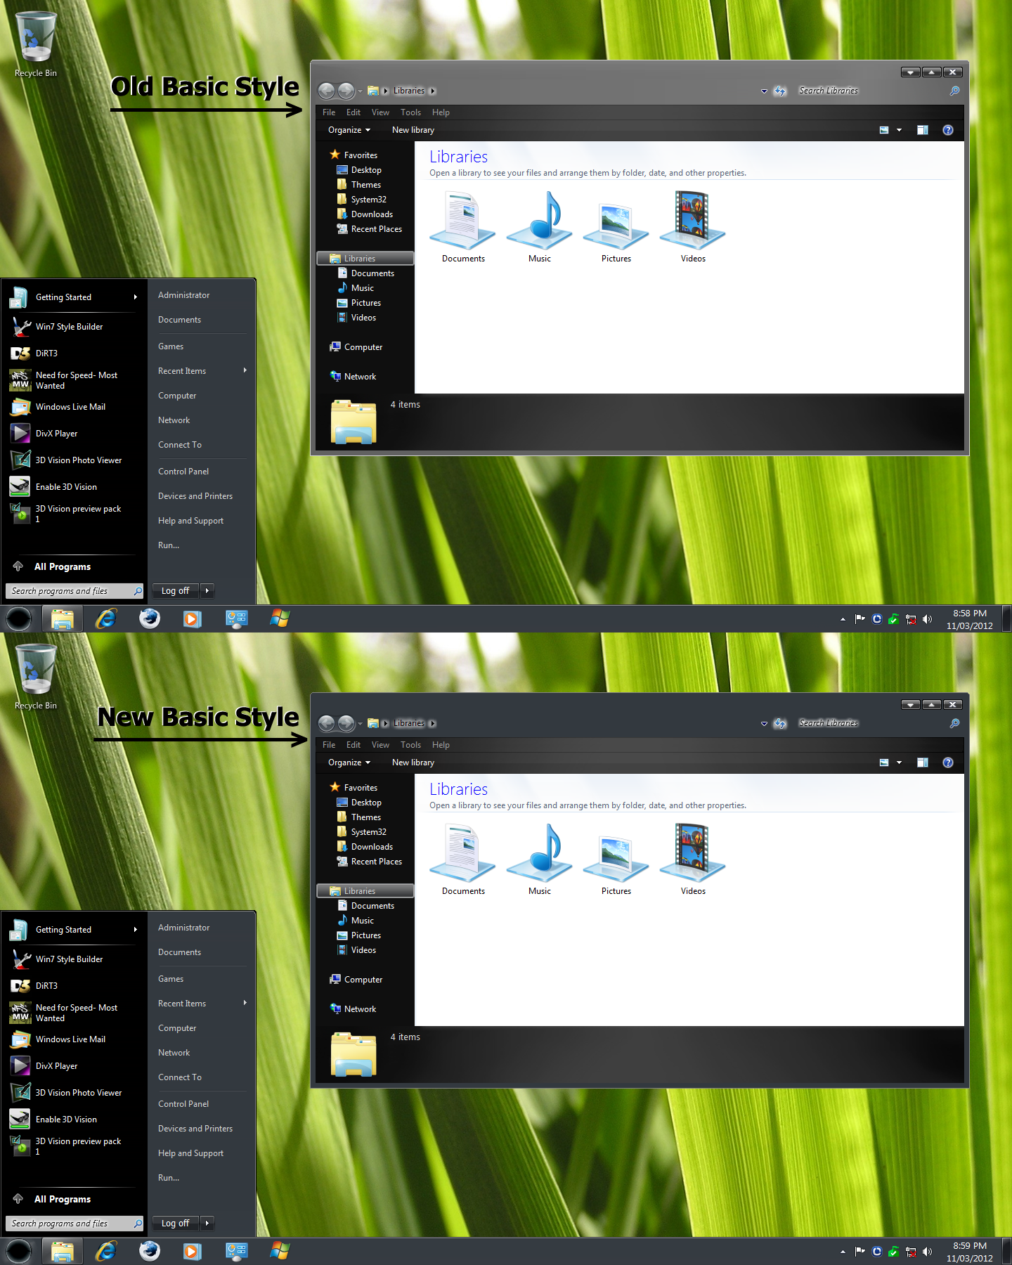Launch Internet Explorer on taskbar showing 8:59 PM
This screenshot has width=1012, height=1265.
click(x=106, y=1251)
